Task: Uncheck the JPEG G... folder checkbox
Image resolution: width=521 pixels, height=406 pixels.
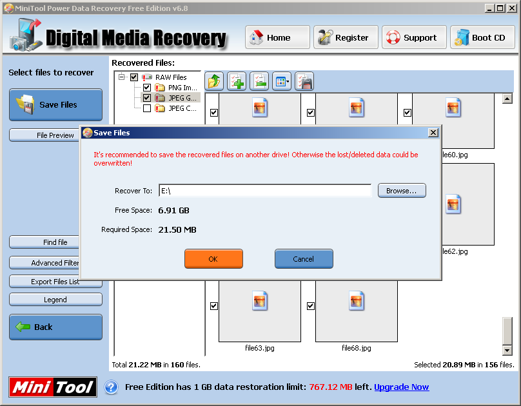Action: coord(147,98)
